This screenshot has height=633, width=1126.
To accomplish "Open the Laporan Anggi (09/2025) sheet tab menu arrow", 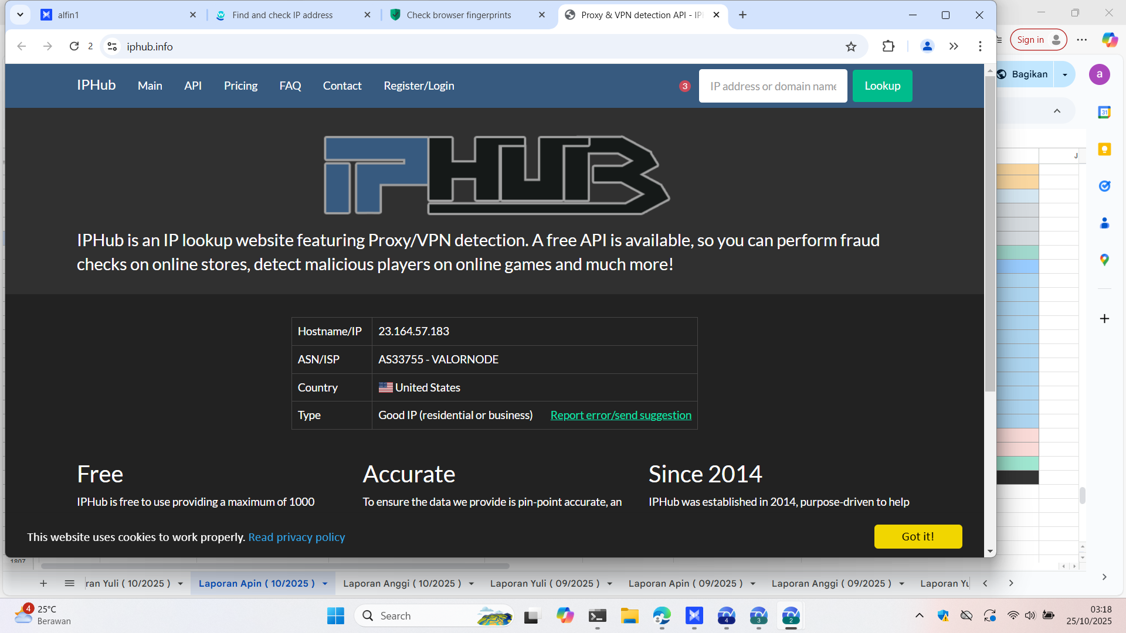I will 901,584.
